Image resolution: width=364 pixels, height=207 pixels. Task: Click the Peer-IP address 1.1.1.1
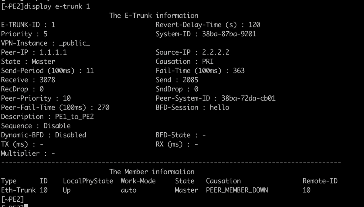click(53, 52)
